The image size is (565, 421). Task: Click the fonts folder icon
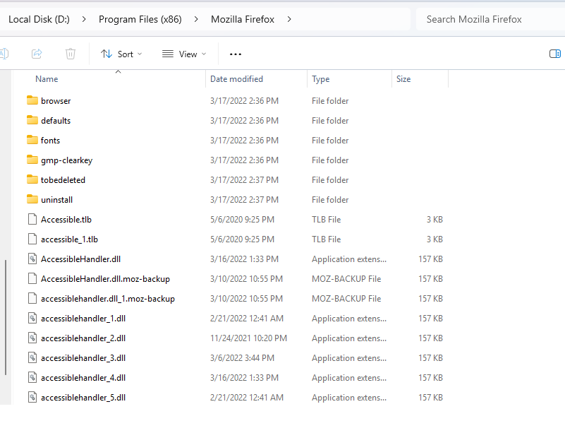click(32, 140)
